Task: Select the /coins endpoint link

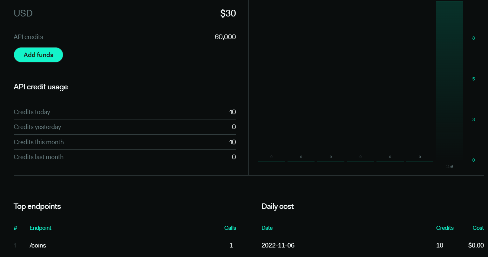Action: pyautogui.click(x=37, y=245)
